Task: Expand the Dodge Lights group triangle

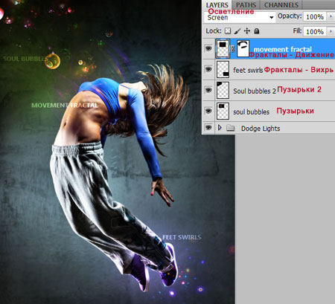Action: click(x=220, y=128)
